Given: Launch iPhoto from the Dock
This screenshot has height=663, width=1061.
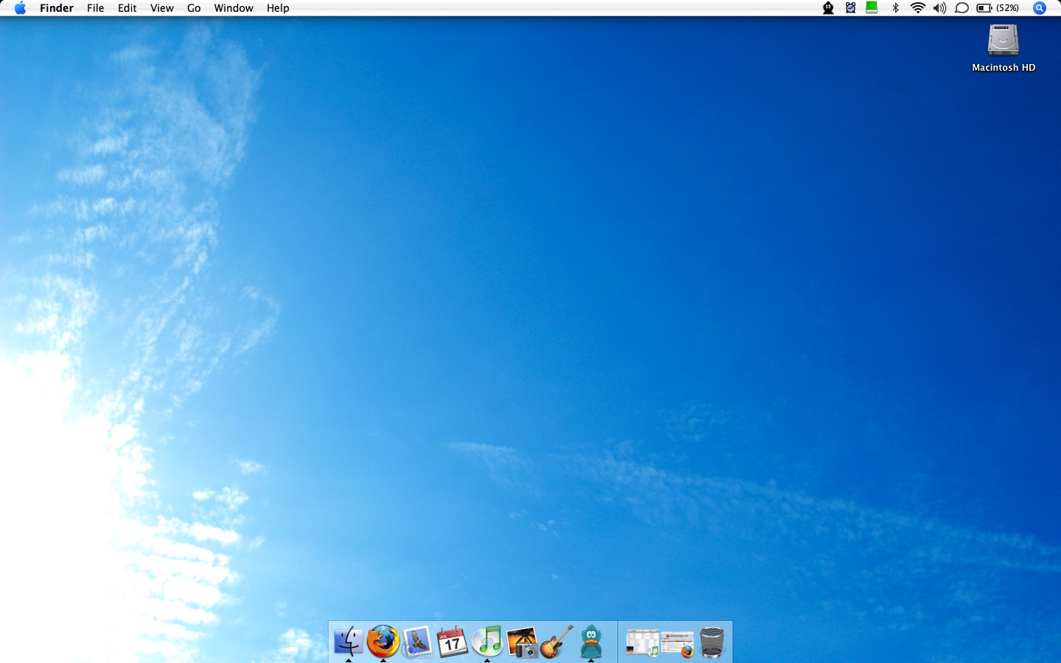Looking at the screenshot, I should (522, 642).
